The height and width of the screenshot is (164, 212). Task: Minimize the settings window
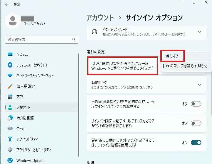tap(182, 2)
